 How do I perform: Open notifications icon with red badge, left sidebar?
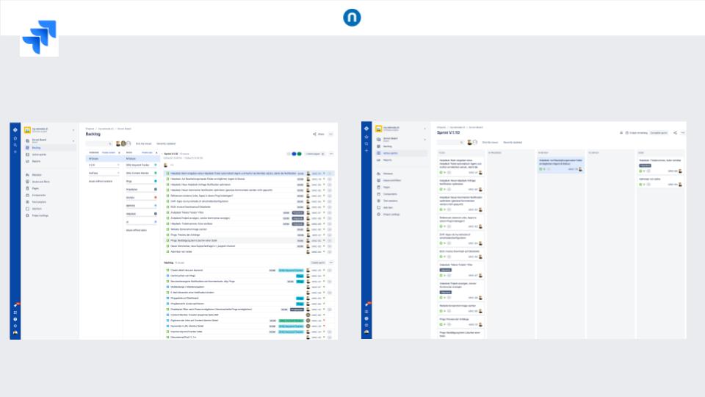point(15,305)
